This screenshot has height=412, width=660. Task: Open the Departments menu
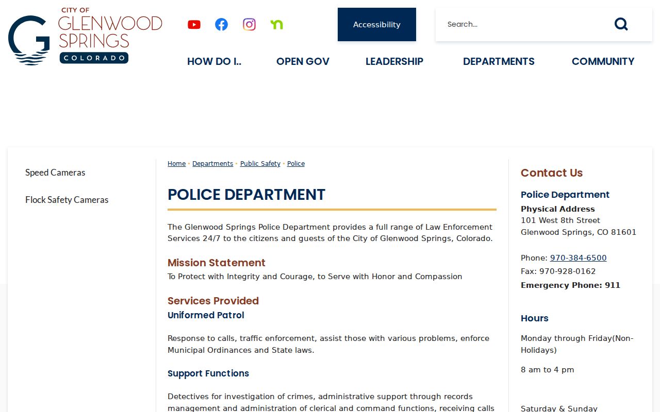[499, 61]
